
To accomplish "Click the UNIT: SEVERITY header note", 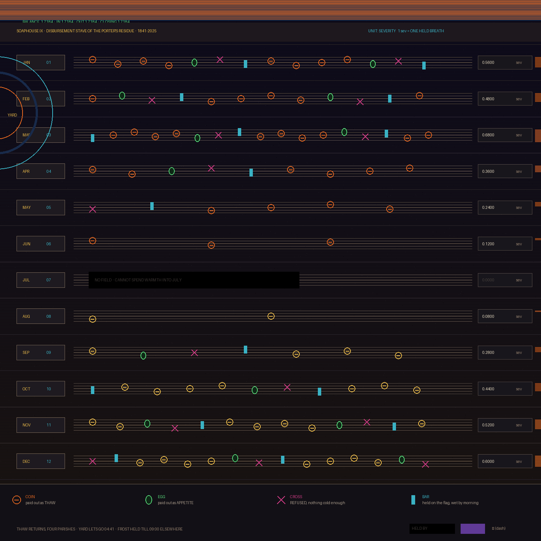I will [406, 31].
